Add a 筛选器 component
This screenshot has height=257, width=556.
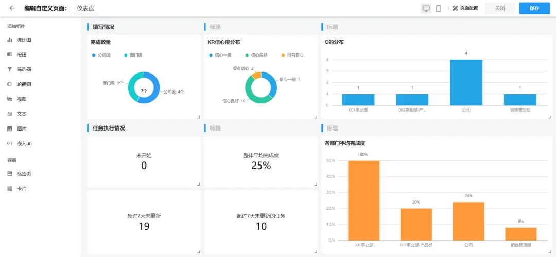(x=20, y=69)
